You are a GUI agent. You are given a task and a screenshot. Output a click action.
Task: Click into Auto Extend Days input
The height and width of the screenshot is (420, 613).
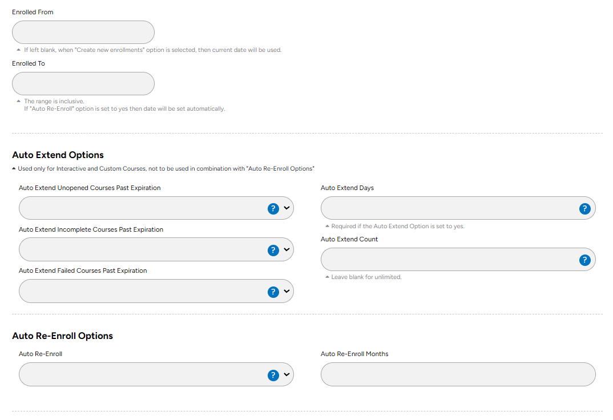coord(458,208)
